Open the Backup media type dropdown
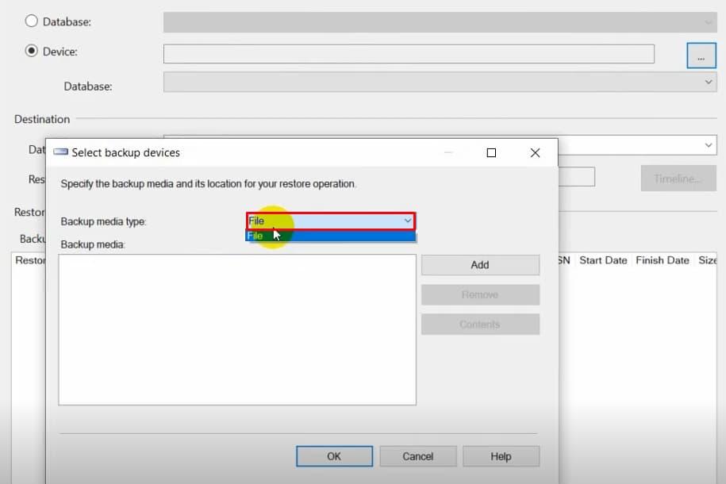The image size is (726, 484). (x=409, y=221)
